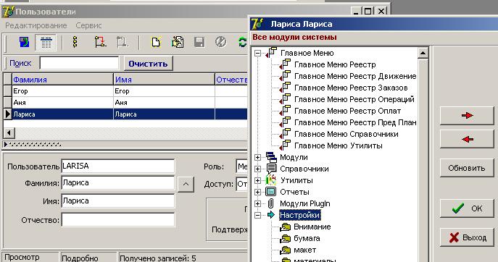
Task: Click the Фамилия input field
Action: [118, 183]
